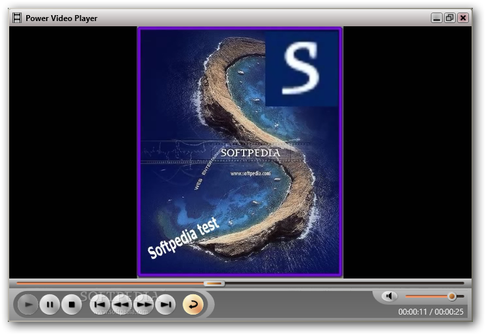
Task: Stop the video with the square button
Action: [72, 304]
